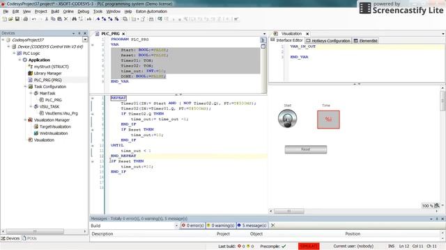
Task: Collapse the CodesysProject37 root node
Action: pos(3,40)
